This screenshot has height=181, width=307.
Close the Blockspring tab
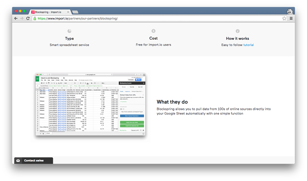tap(68, 12)
